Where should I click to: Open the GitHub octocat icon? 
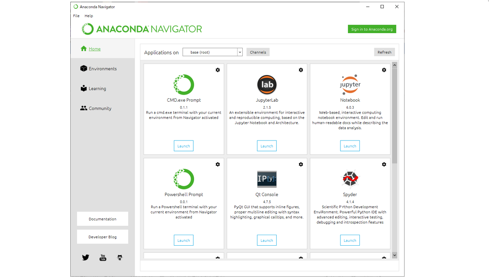[x=119, y=257]
